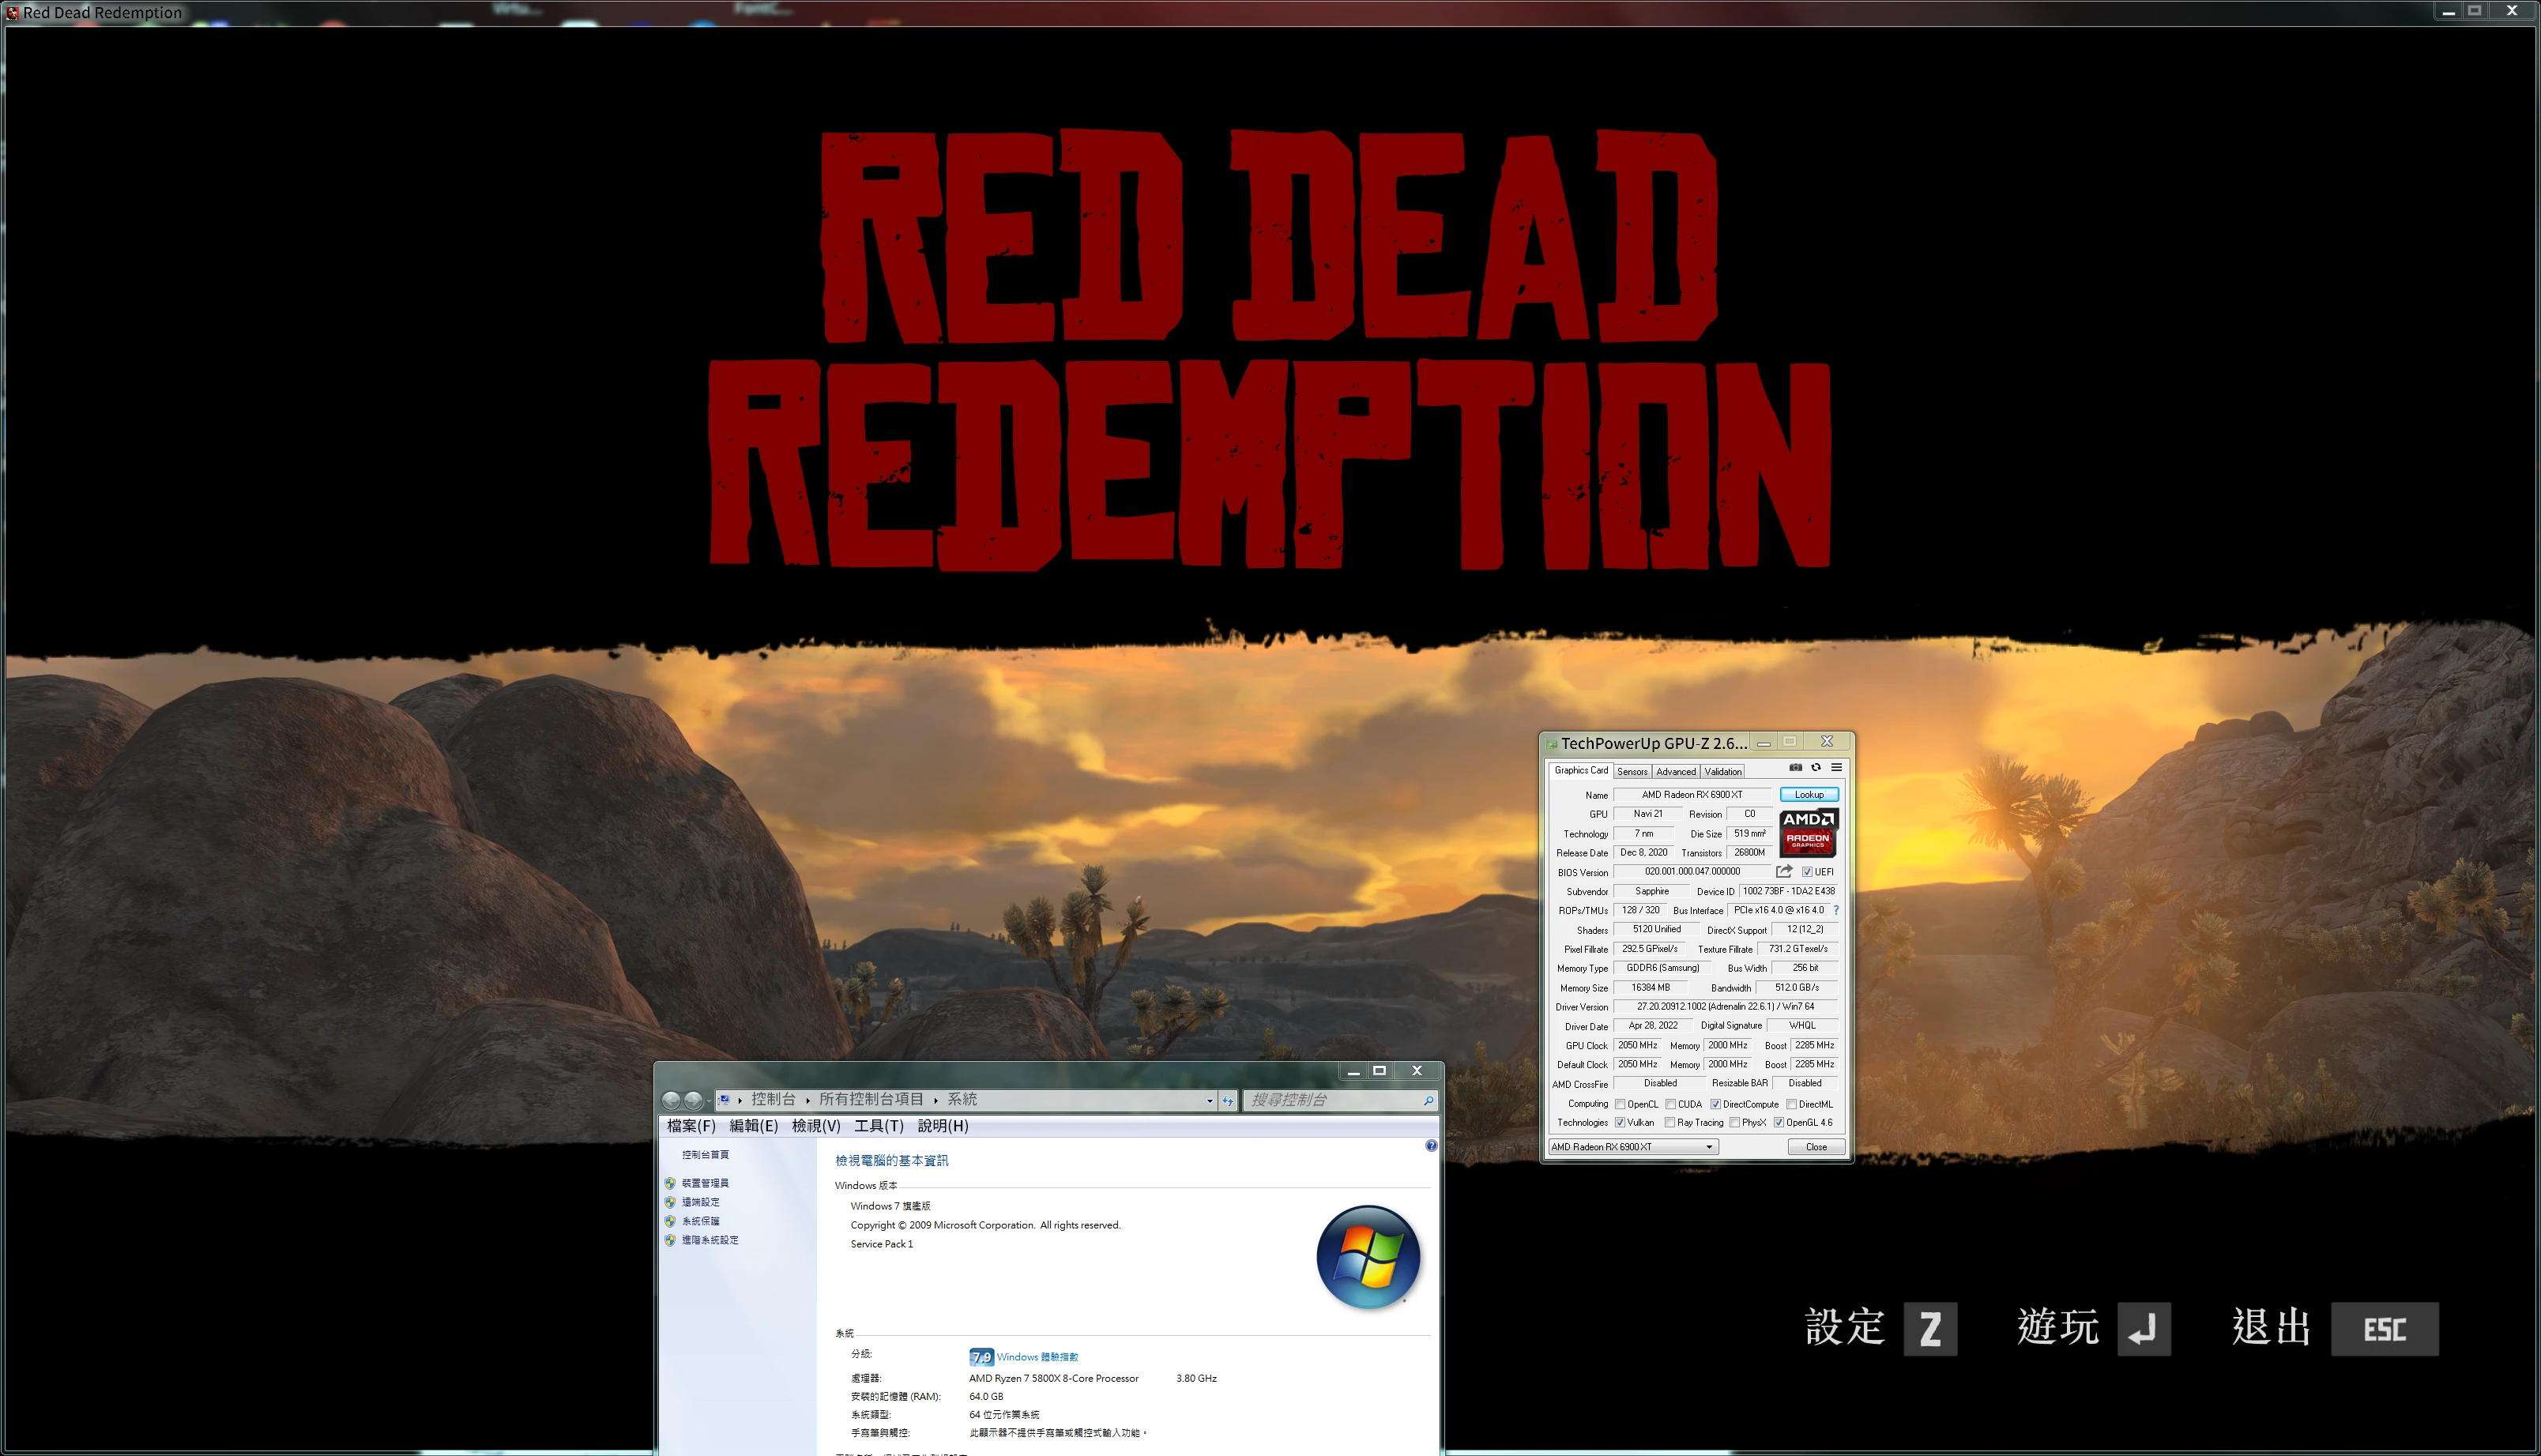2541x1456 pixels.
Task: Click the back navigation arrow in Control Panel
Action: click(672, 1100)
